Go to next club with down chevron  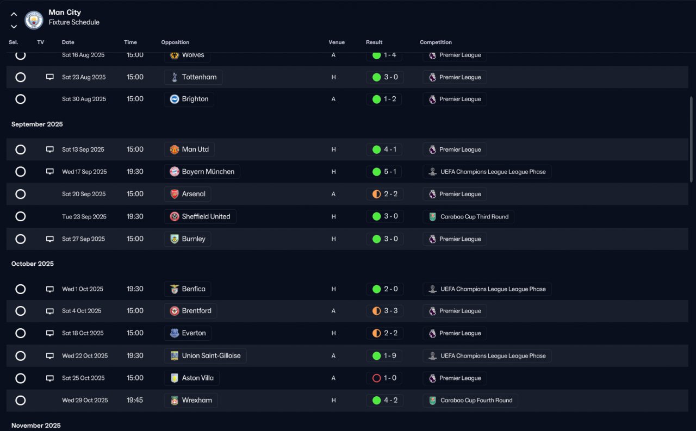[14, 26]
